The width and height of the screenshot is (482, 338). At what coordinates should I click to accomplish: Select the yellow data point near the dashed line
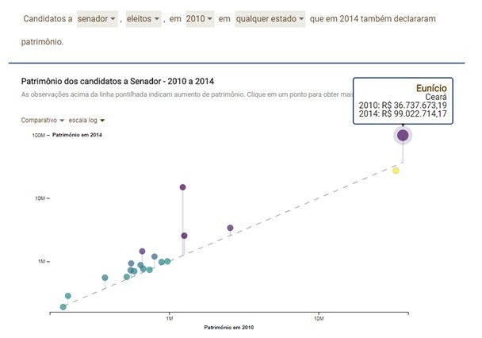[396, 171]
